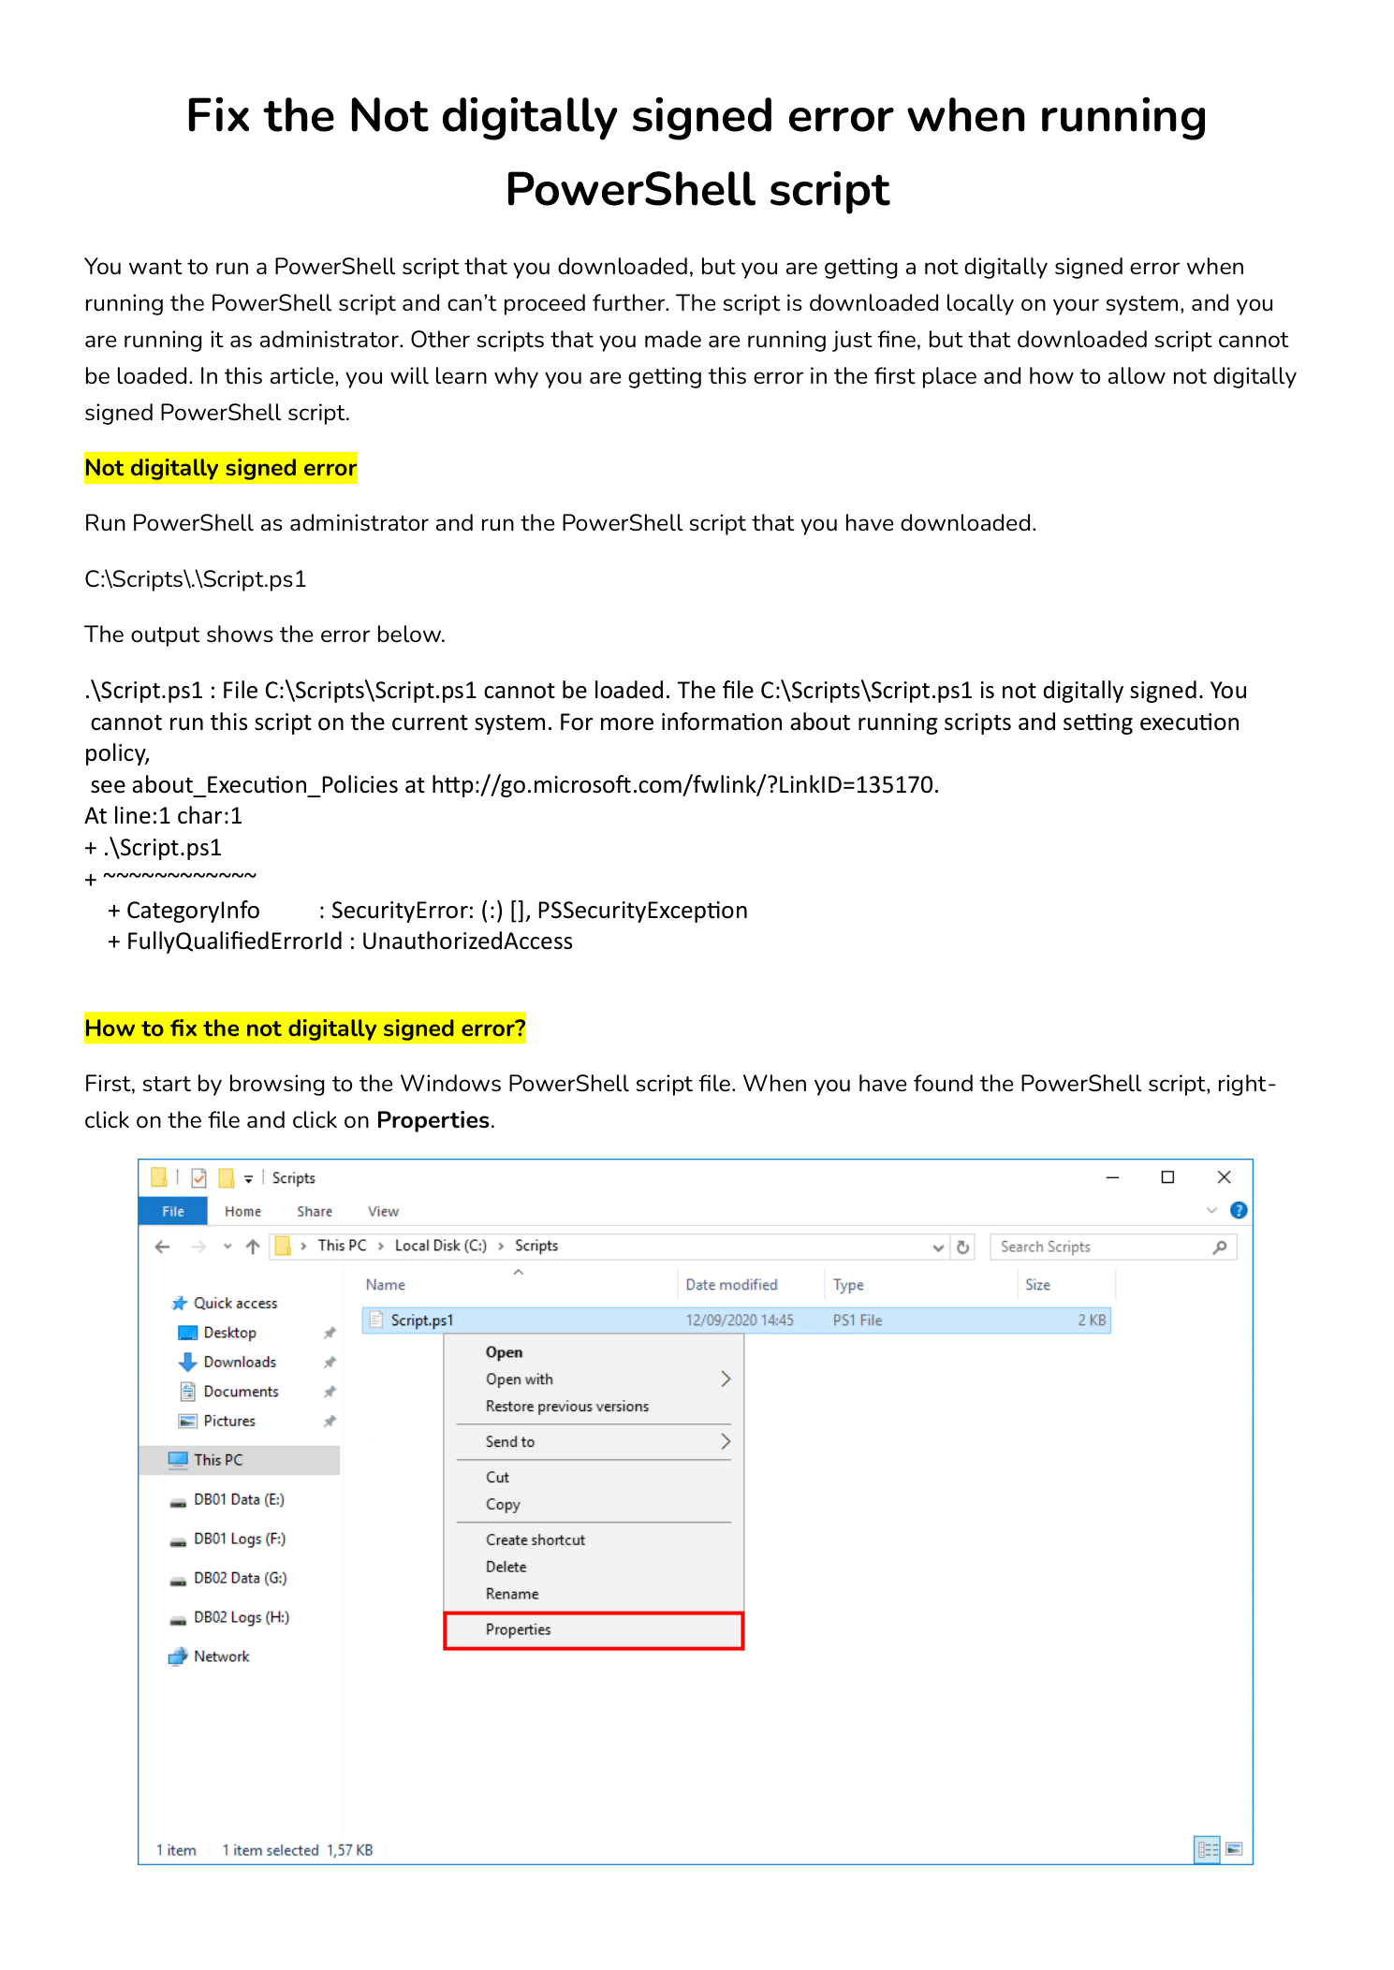Viewport: 1394px width, 1970px height.
Task: Click the search magnifier icon
Action: [1220, 1247]
